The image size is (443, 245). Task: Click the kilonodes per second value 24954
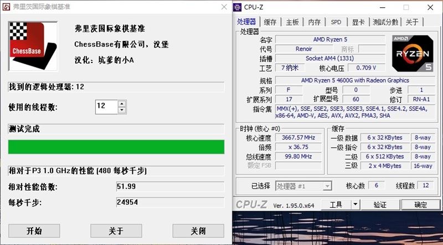coord(171,202)
